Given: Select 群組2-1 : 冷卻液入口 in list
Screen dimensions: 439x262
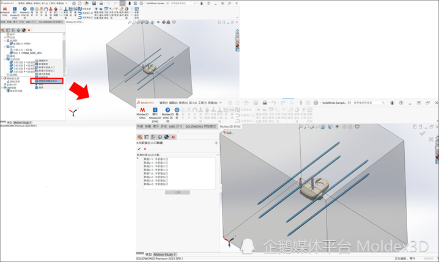Looking at the screenshot, I should pyautogui.click(x=156, y=162).
